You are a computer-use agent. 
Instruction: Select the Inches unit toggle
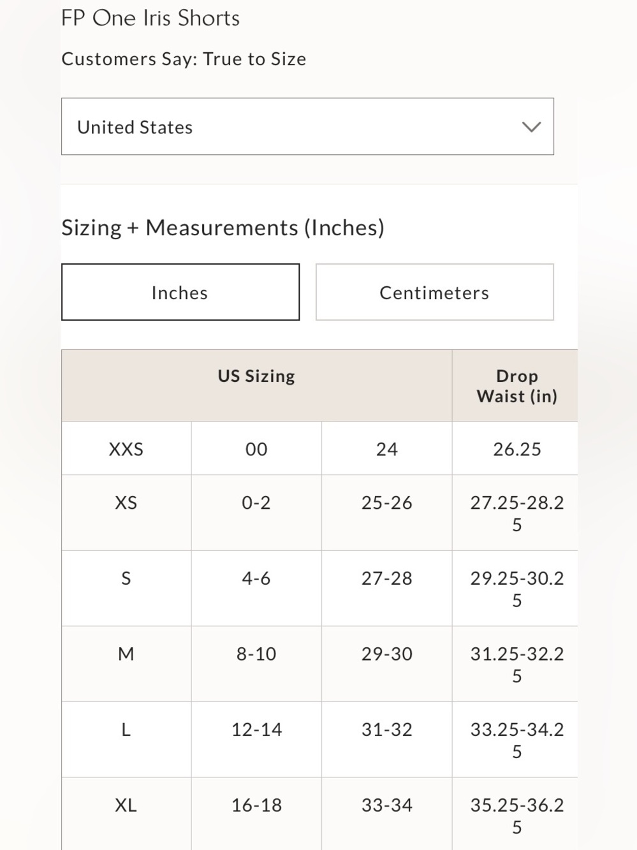pyautogui.click(x=180, y=292)
